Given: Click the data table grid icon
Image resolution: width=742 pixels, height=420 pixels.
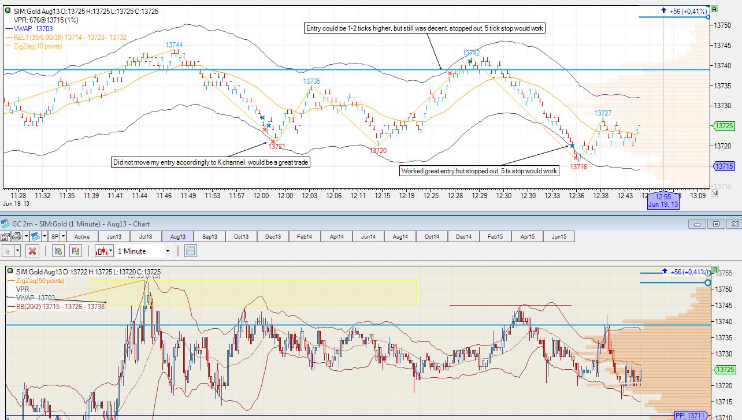Looking at the screenshot, I should (x=190, y=251).
